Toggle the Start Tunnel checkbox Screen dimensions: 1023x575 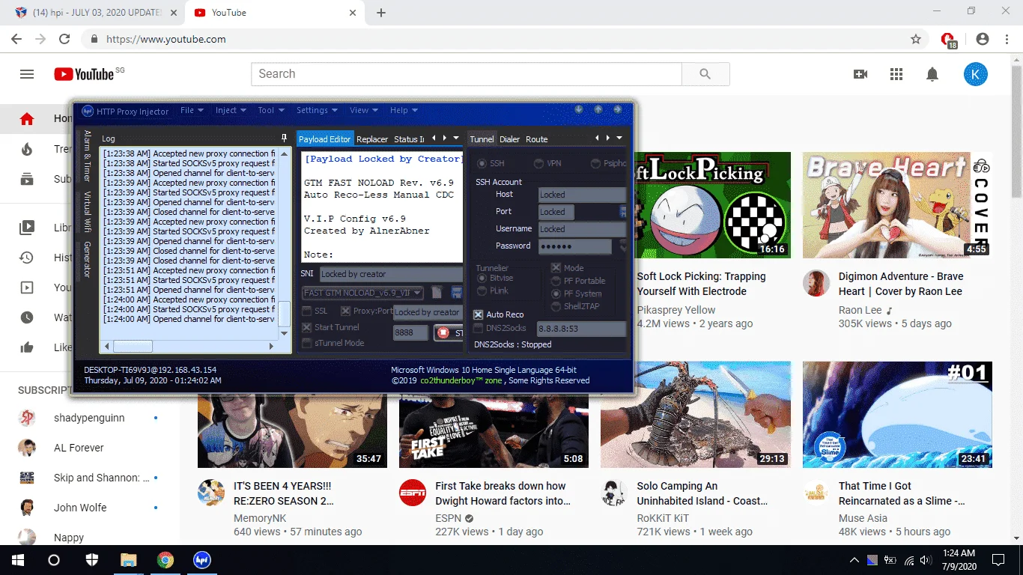tap(307, 327)
